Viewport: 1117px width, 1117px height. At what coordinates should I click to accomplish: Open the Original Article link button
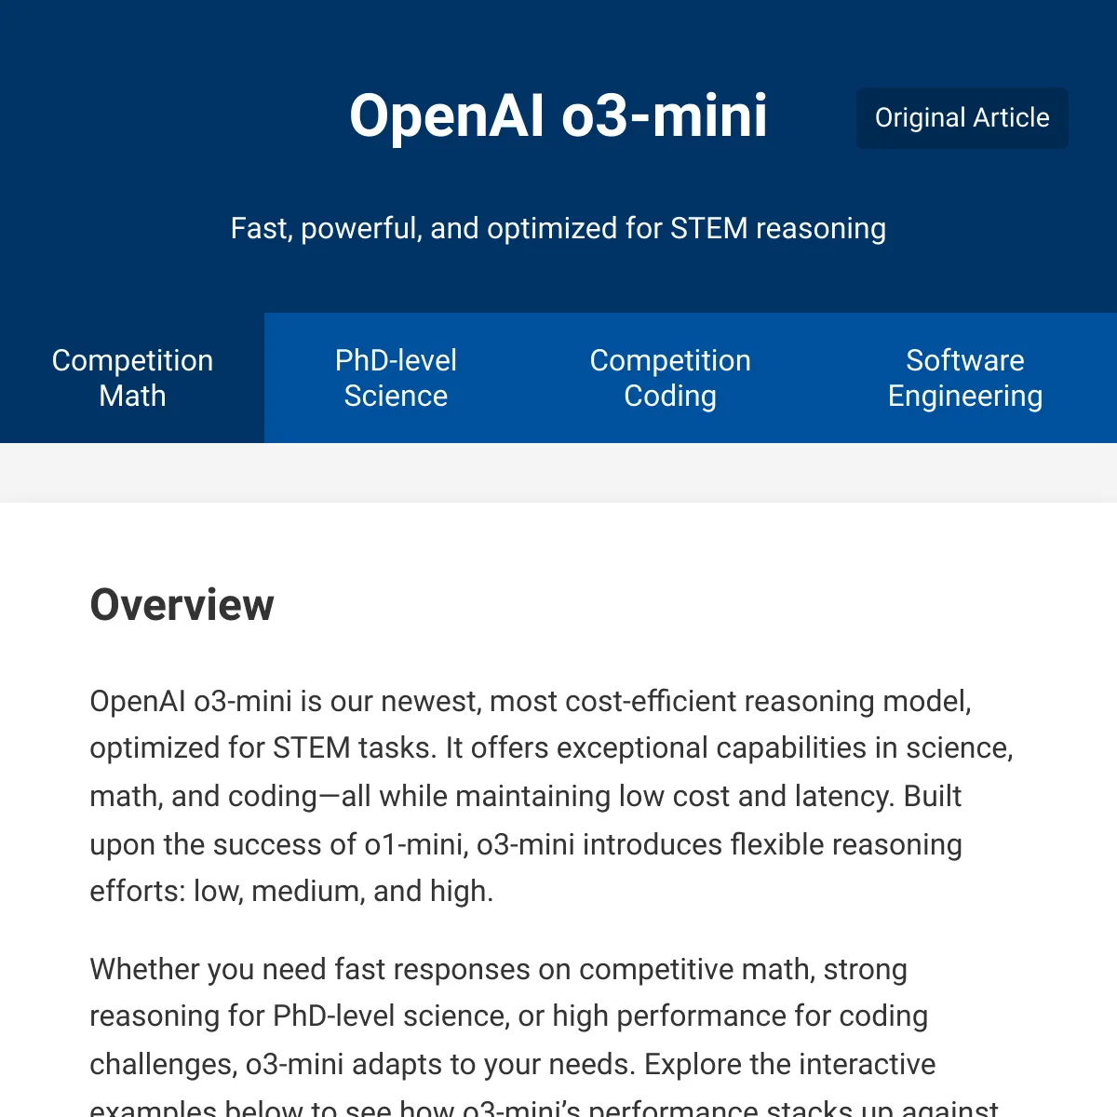coord(962,118)
